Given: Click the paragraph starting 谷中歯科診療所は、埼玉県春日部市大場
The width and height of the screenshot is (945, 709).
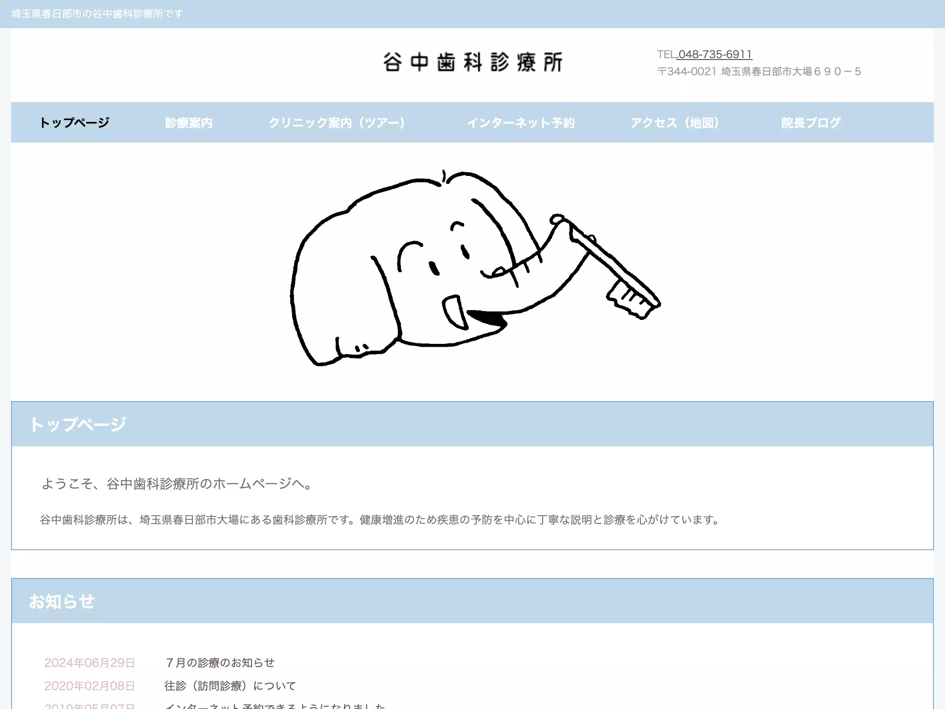Looking at the screenshot, I should [x=381, y=520].
